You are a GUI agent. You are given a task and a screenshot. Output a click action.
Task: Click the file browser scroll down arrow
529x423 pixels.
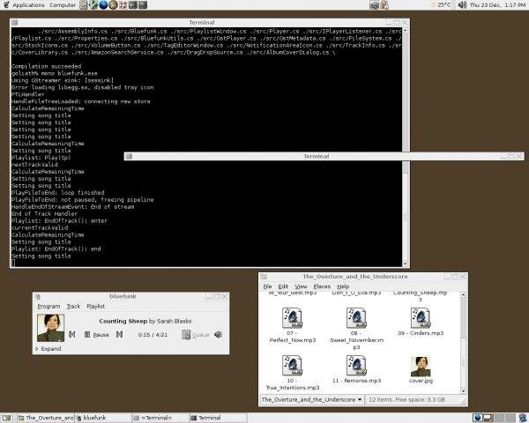tap(463, 391)
